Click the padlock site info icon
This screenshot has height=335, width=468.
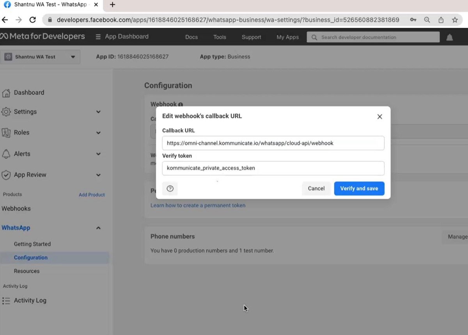[x=50, y=20]
